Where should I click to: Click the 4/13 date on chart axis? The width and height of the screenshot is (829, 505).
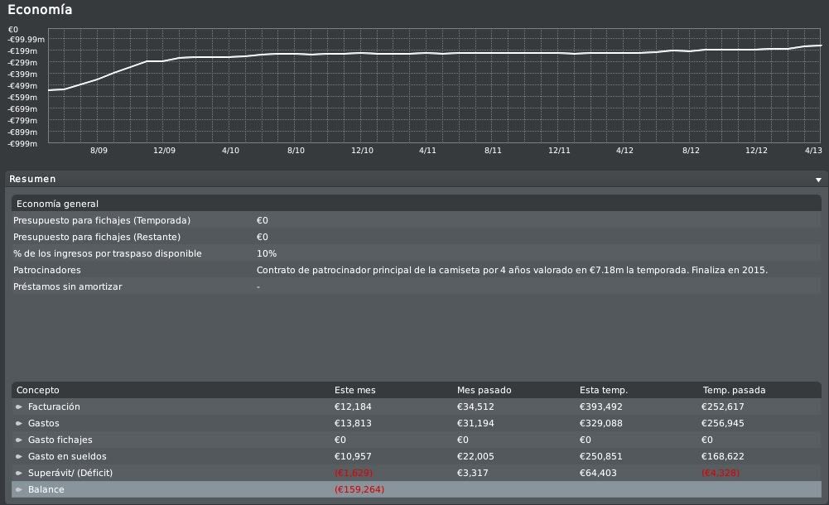coord(813,151)
